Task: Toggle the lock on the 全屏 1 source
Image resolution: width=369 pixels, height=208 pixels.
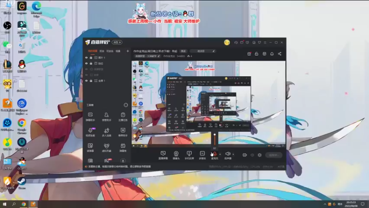Action: point(91,80)
